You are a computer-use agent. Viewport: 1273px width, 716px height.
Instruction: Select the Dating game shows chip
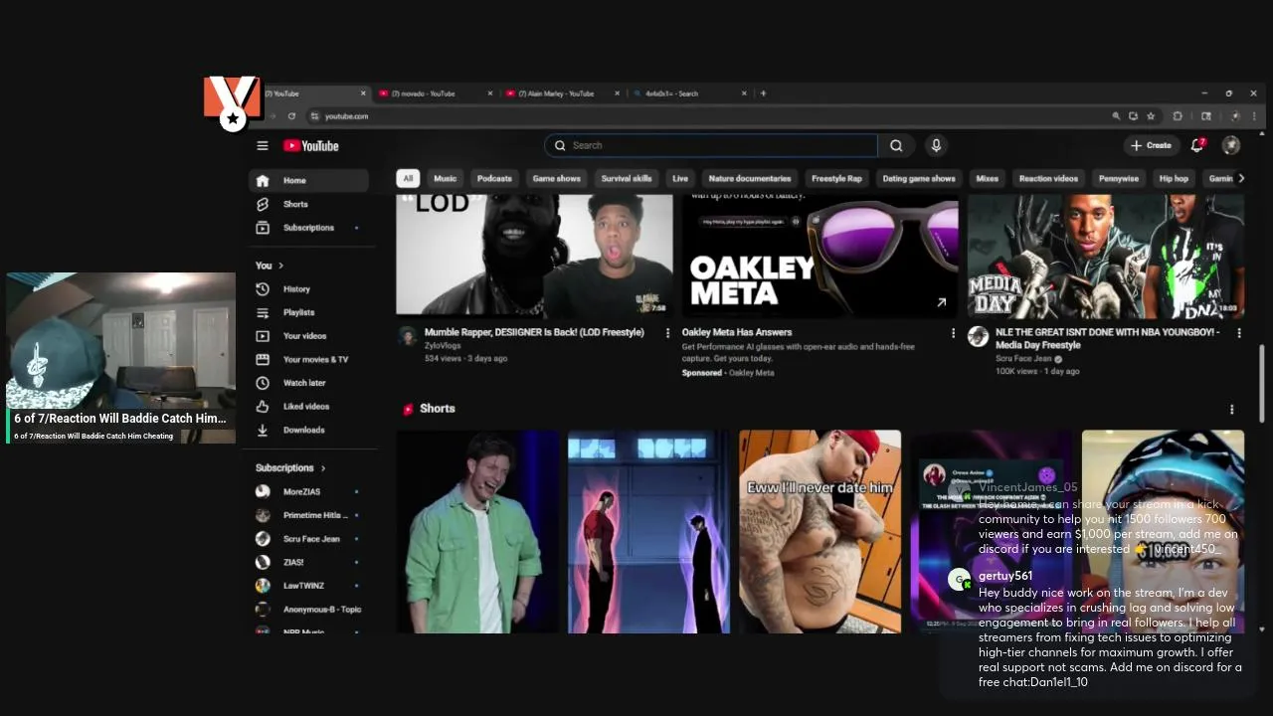point(919,178)
